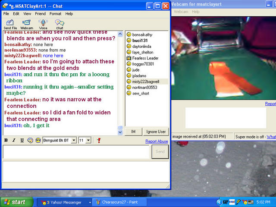The height and width of the screenshot is (207, 276).
Task: Click the What link beside Super mode
Action: pos(271,137)
